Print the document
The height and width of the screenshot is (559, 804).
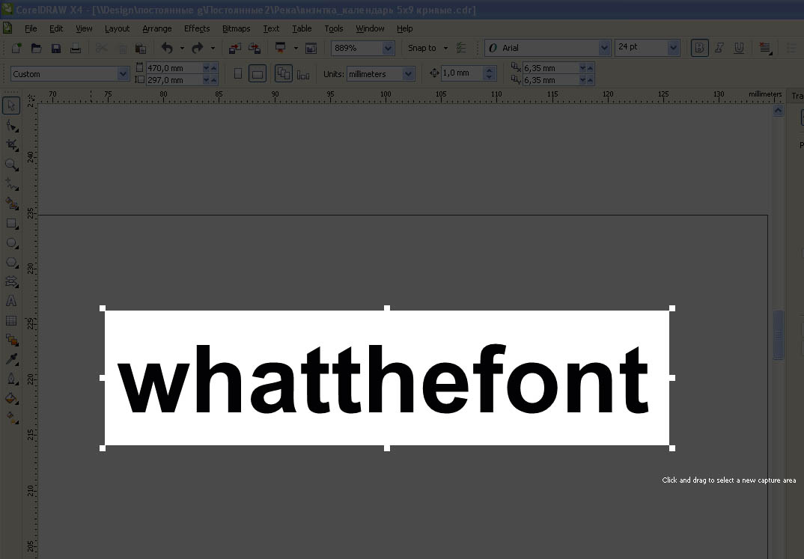pos(76,48)
